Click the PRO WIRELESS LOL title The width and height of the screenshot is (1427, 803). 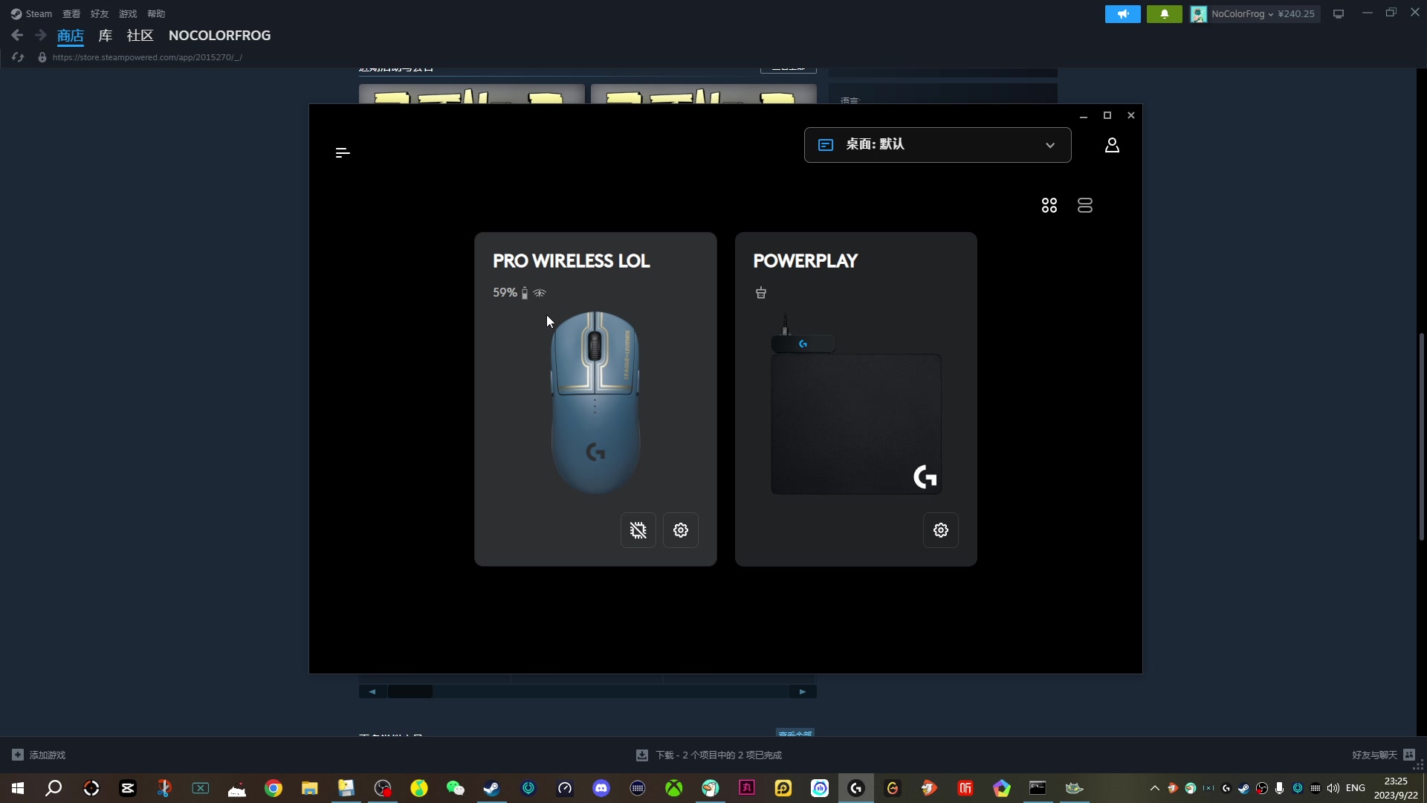(x=571, y=261)
